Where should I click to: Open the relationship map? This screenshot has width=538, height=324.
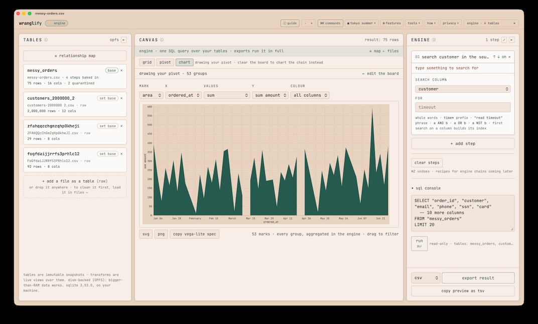coord(75,56)
